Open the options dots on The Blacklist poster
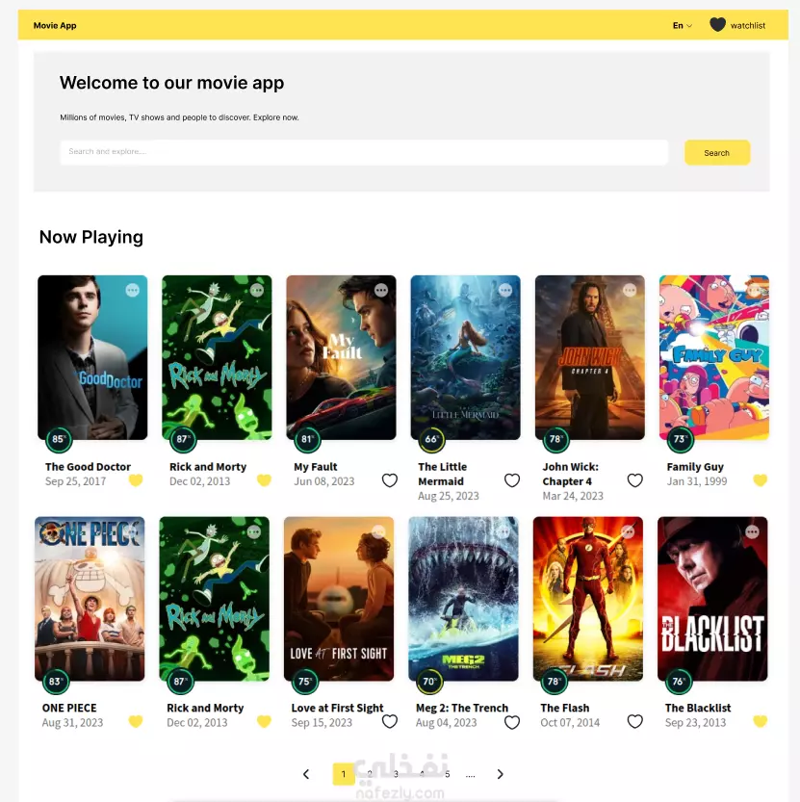This screenshot has height=802, width=800. pyautogui.click(x=752, y=531)
